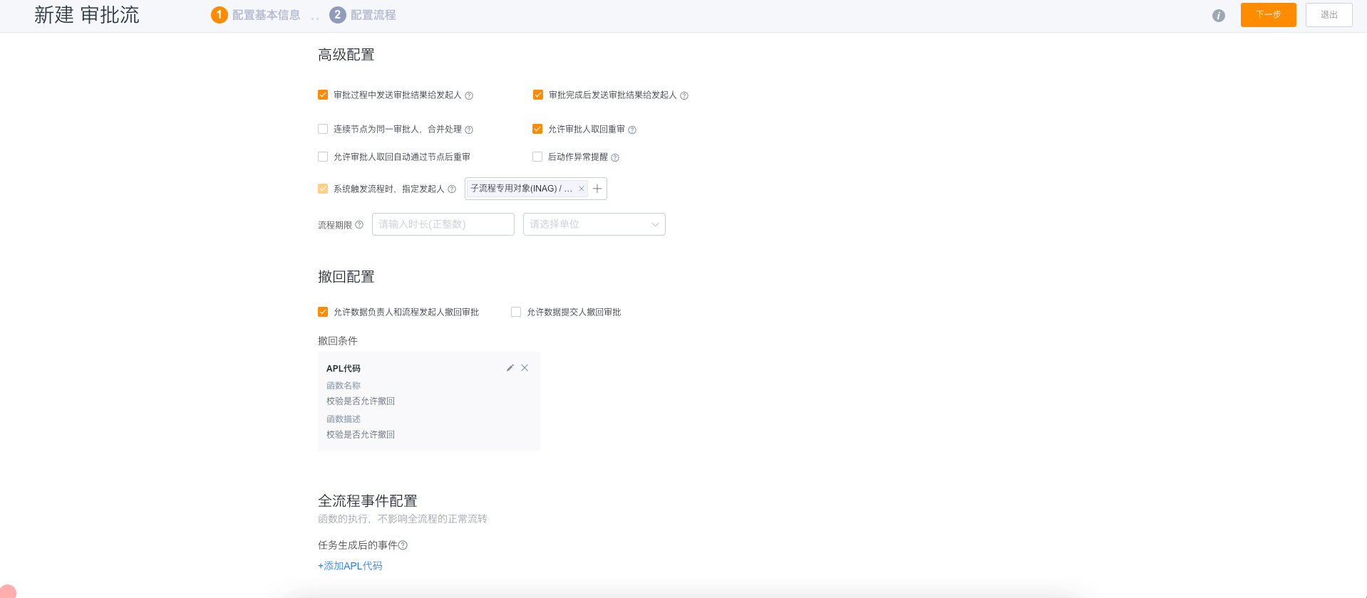The width and height of the screenshot is (1367, 598).
Task: Go to step 2 配置流程
Action: click(x=363, y=15)
